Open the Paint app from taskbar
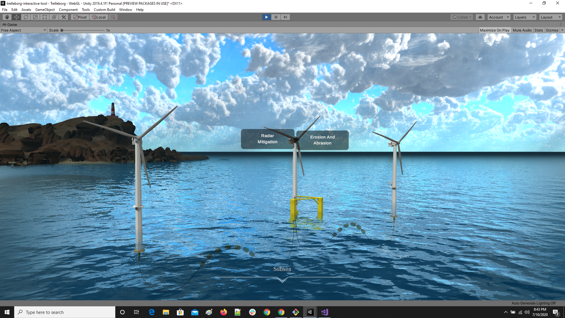565x318 pixels. 209,312
